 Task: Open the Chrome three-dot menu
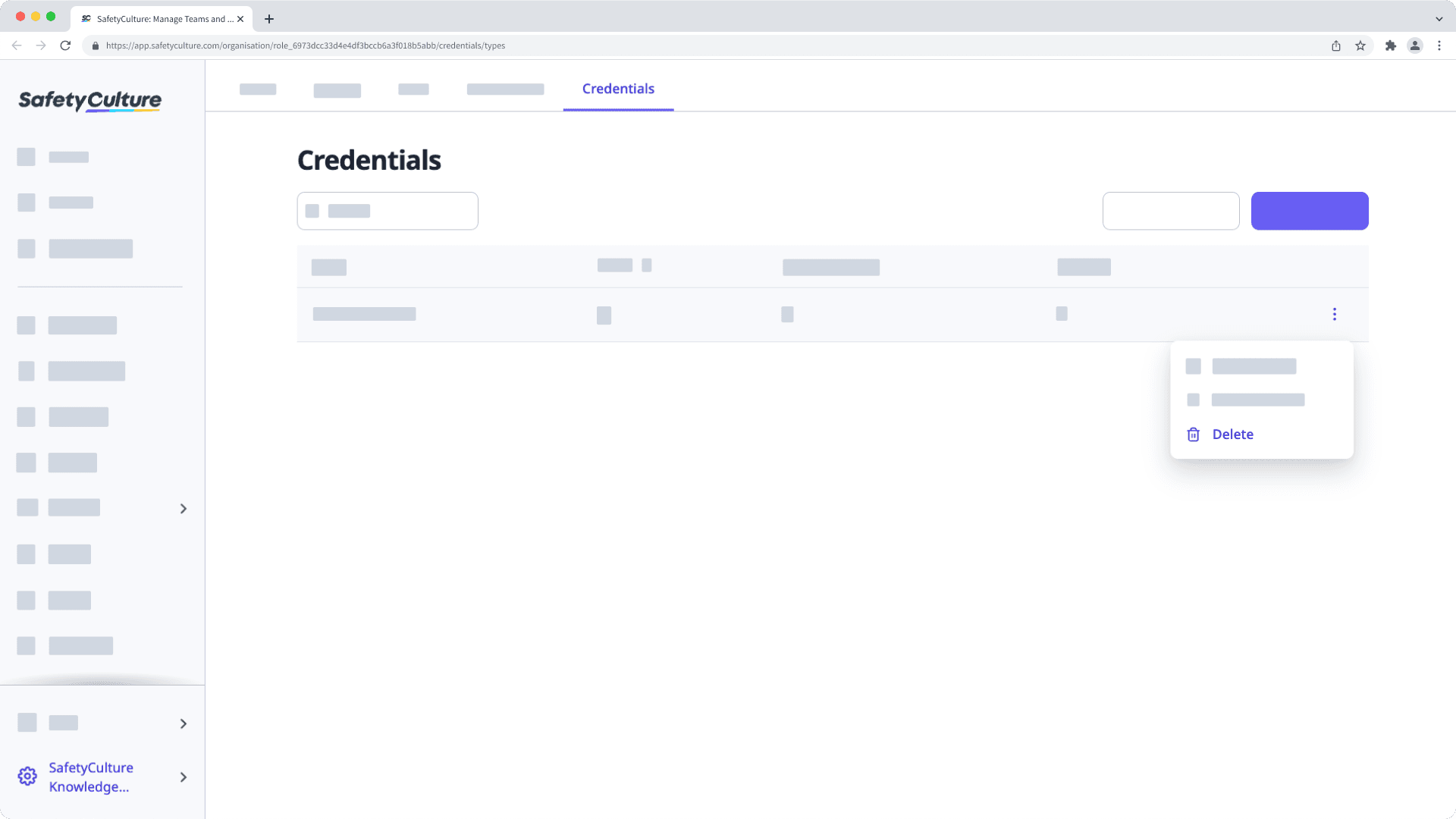1440,45
